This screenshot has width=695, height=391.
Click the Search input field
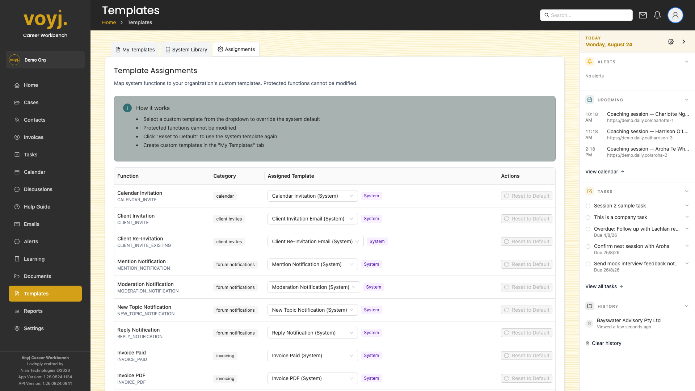click(586, 15)
